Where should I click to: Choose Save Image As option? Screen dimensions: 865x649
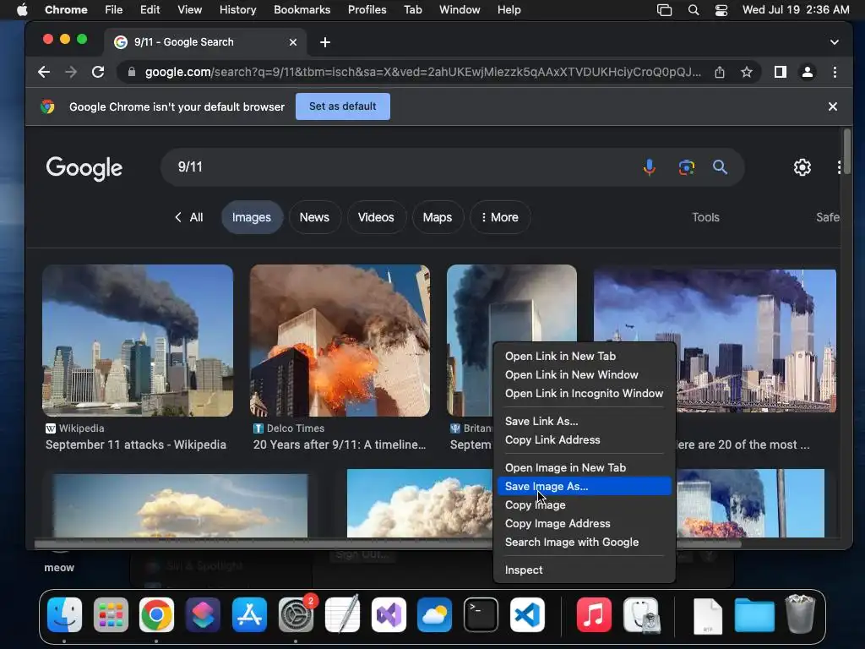(x=585, y=486)
